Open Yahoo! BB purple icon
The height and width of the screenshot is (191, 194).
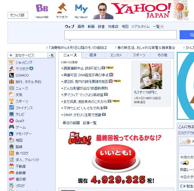(x=42, y=8)
